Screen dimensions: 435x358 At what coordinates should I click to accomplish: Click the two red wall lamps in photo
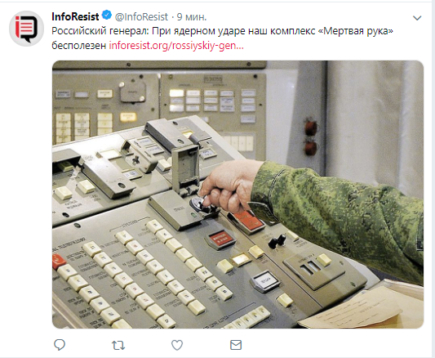(311, 137)
